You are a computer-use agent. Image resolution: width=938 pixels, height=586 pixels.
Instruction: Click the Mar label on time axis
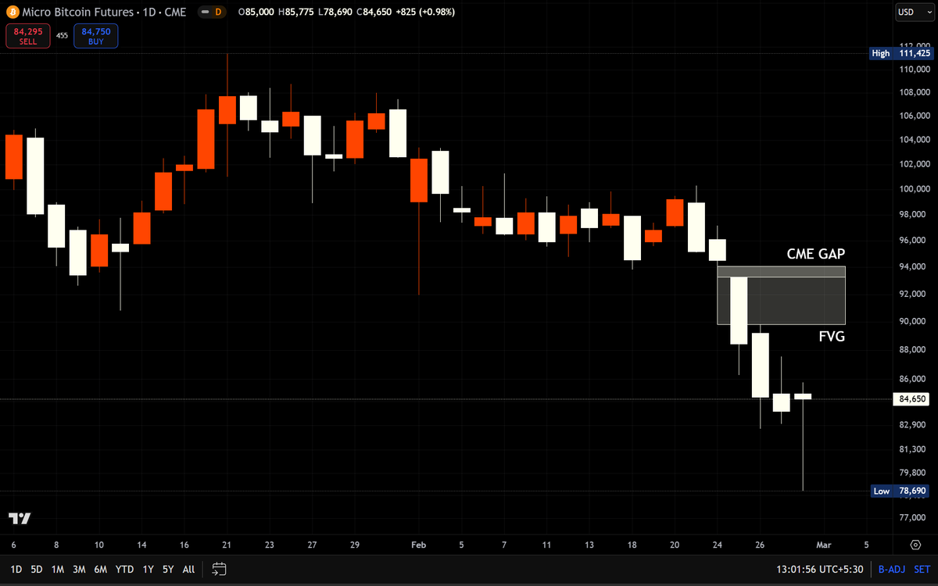tap(824, 545)
